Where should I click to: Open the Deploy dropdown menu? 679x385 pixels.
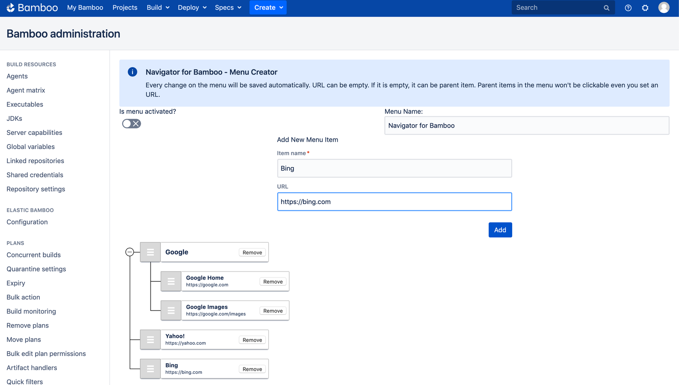(192, 8)
